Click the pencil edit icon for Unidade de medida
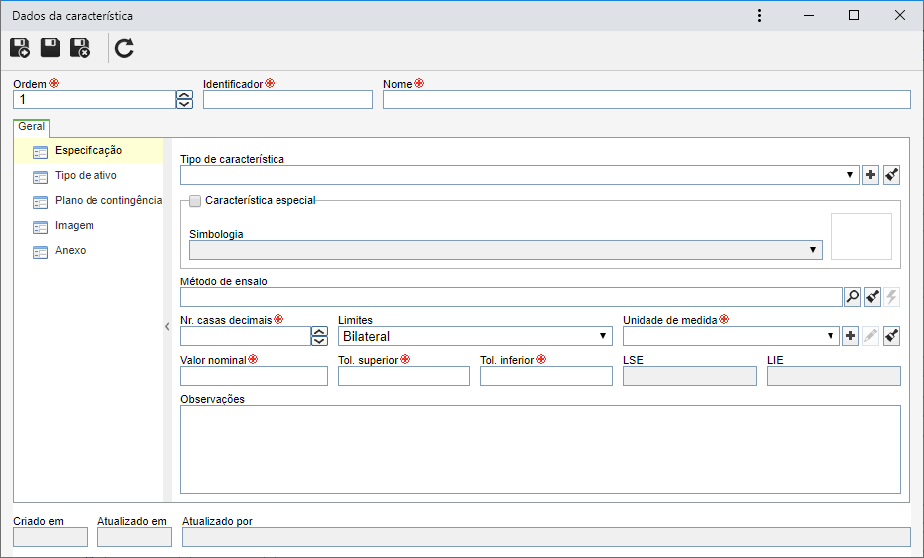 click(x=870, y=336)
